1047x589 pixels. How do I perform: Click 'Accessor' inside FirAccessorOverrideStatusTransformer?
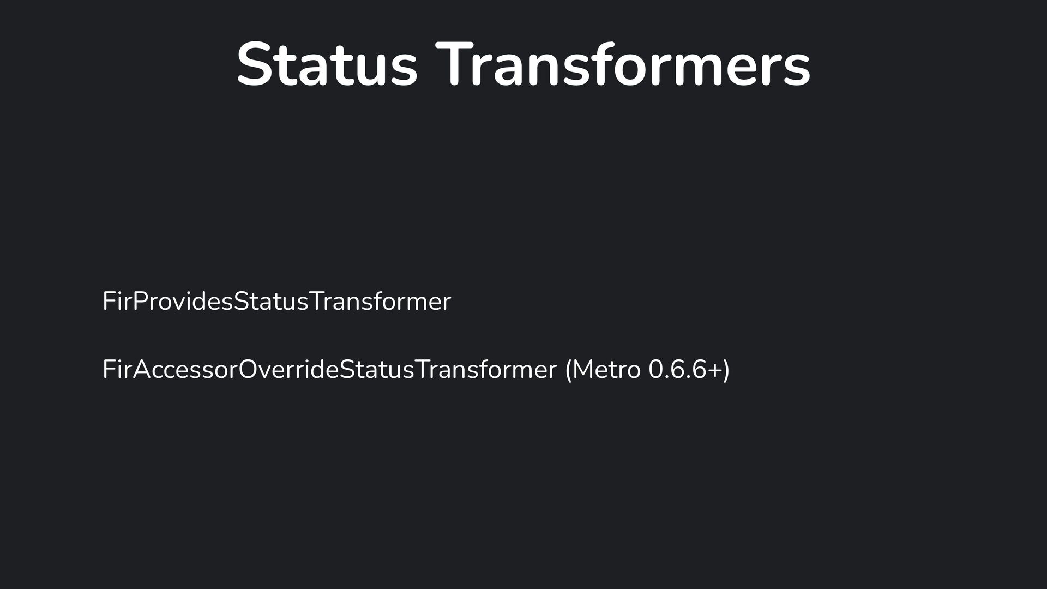click(185, 370)
